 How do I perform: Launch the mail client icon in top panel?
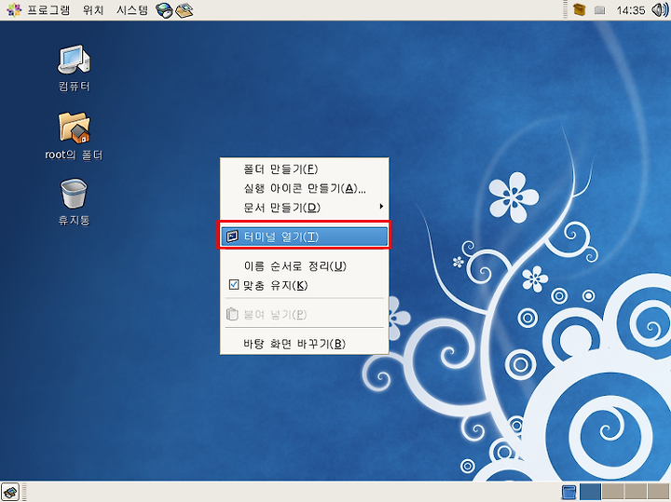pyautogui.click(x=185, y=10)
